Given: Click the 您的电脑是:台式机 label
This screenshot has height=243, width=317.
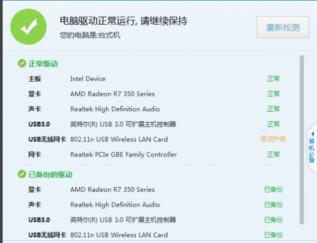Looking at the screenshot, I should point(91,35).
